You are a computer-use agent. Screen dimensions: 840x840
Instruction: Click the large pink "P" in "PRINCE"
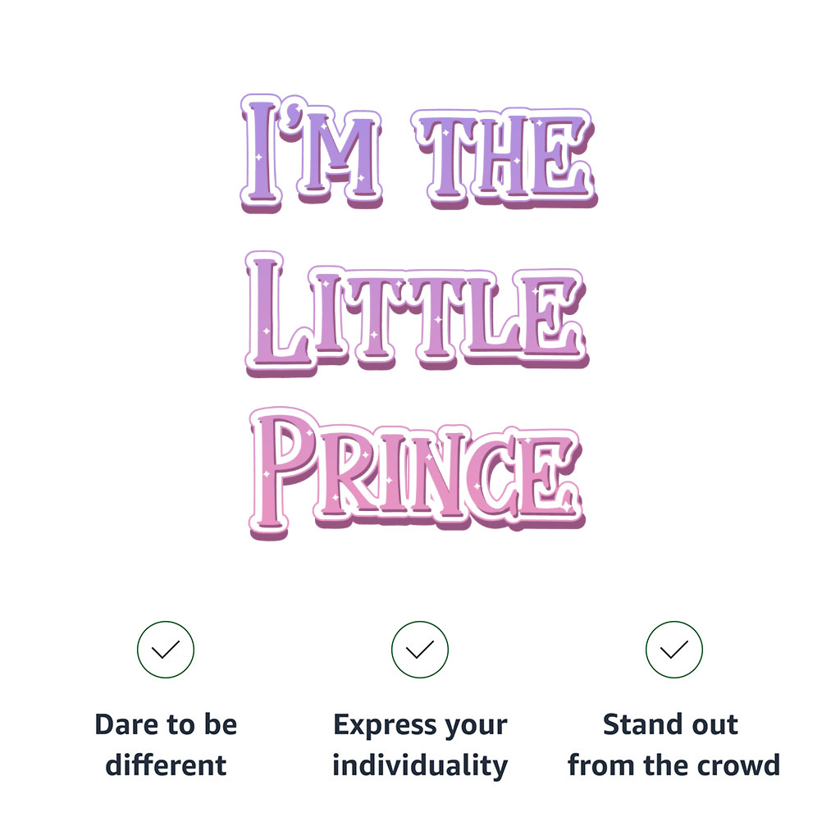tap(284, 469)
